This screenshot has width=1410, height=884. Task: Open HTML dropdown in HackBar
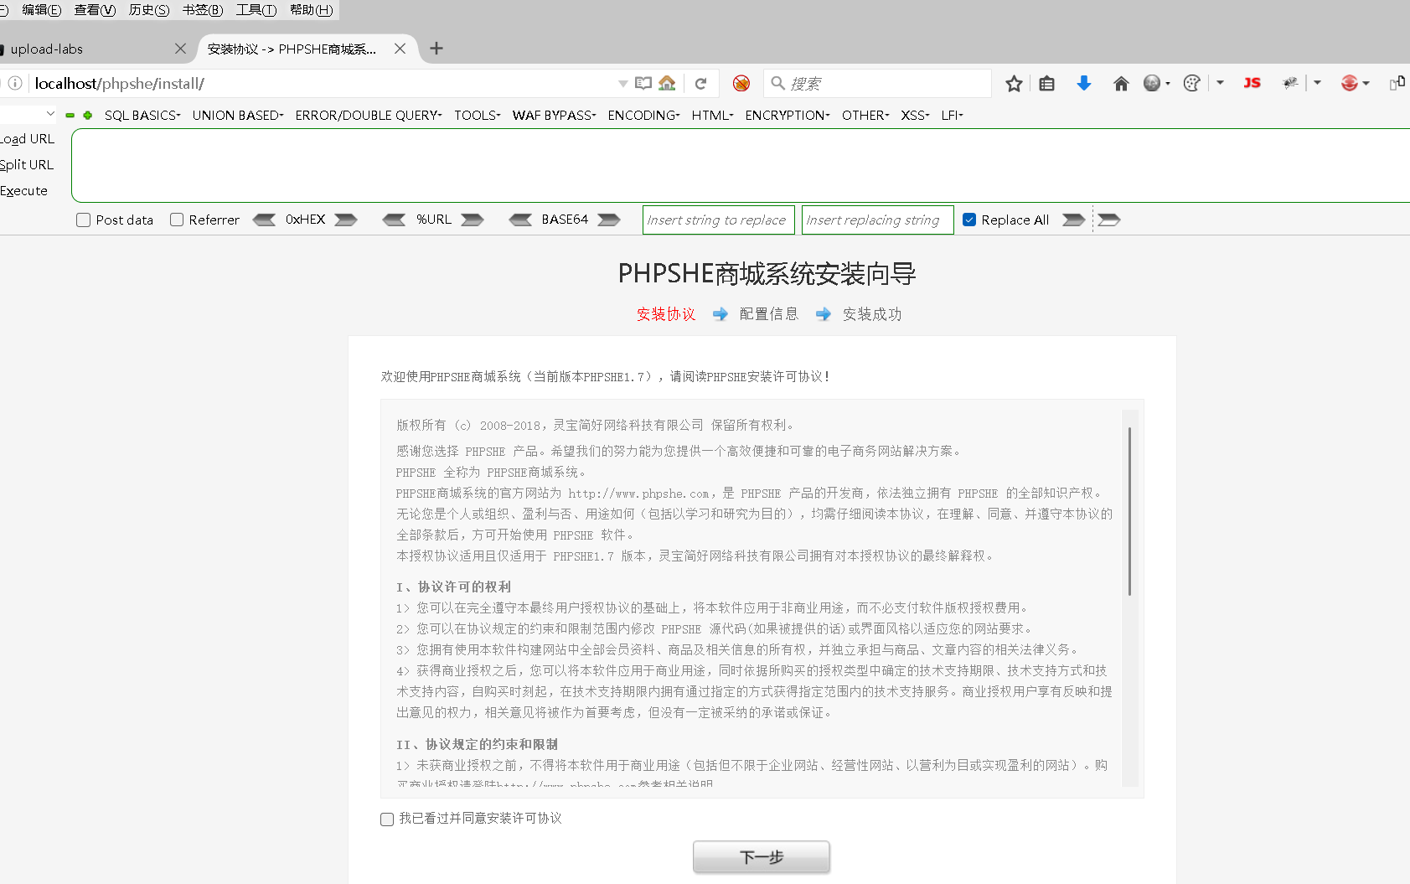[x=713, y=116]
